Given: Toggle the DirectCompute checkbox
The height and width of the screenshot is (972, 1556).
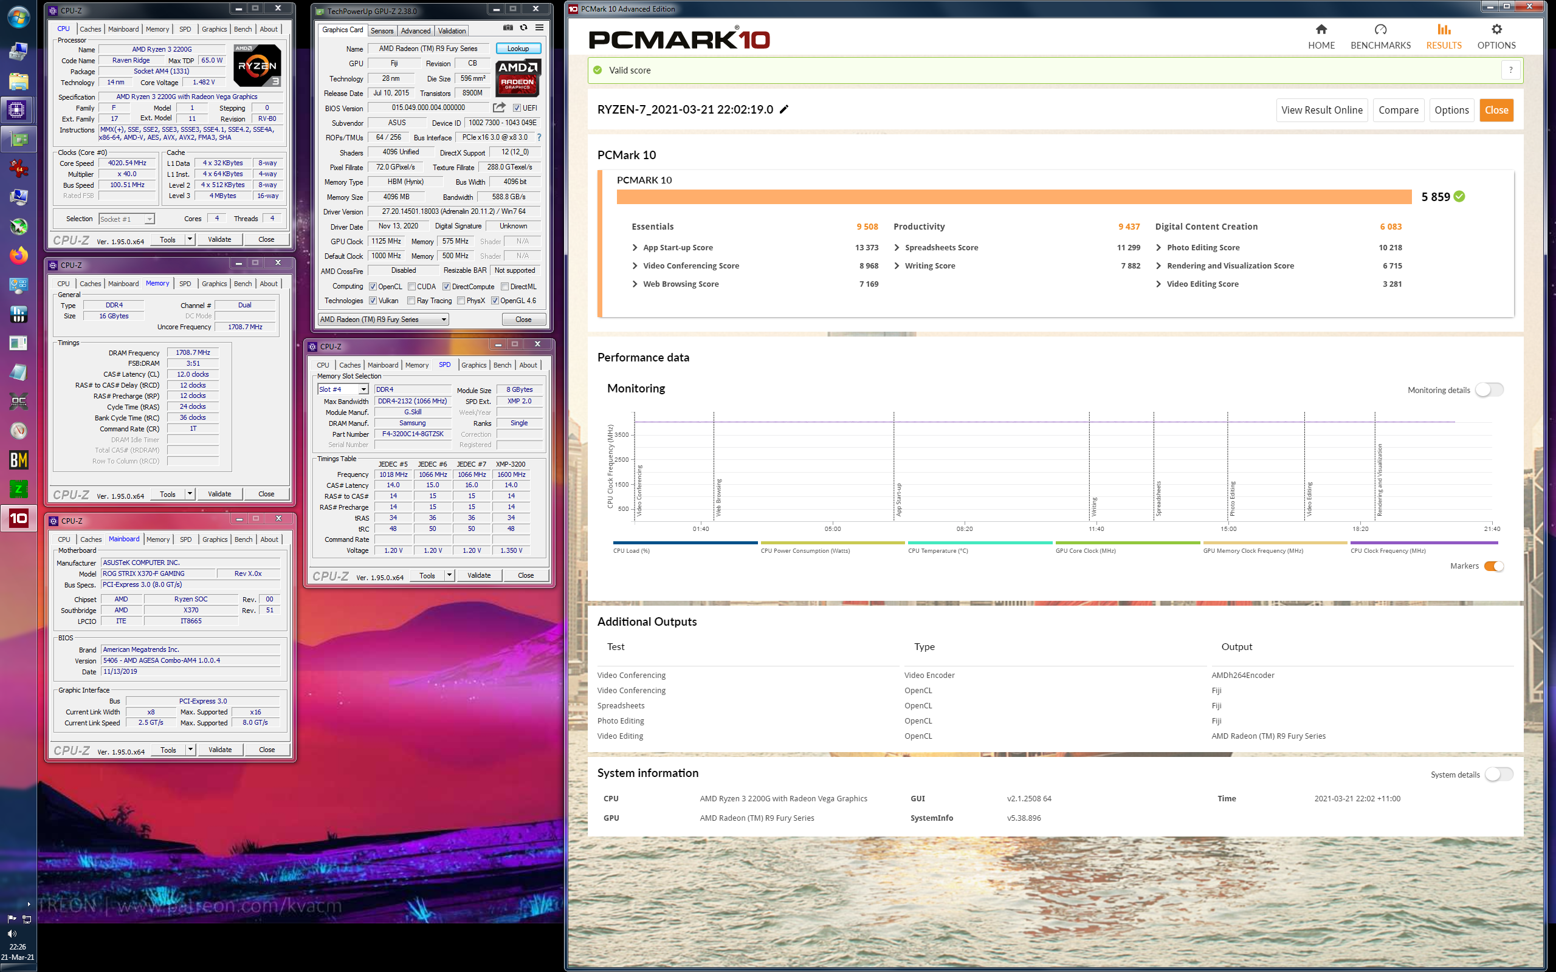Looking at the screenshot, I should [446, 287].
